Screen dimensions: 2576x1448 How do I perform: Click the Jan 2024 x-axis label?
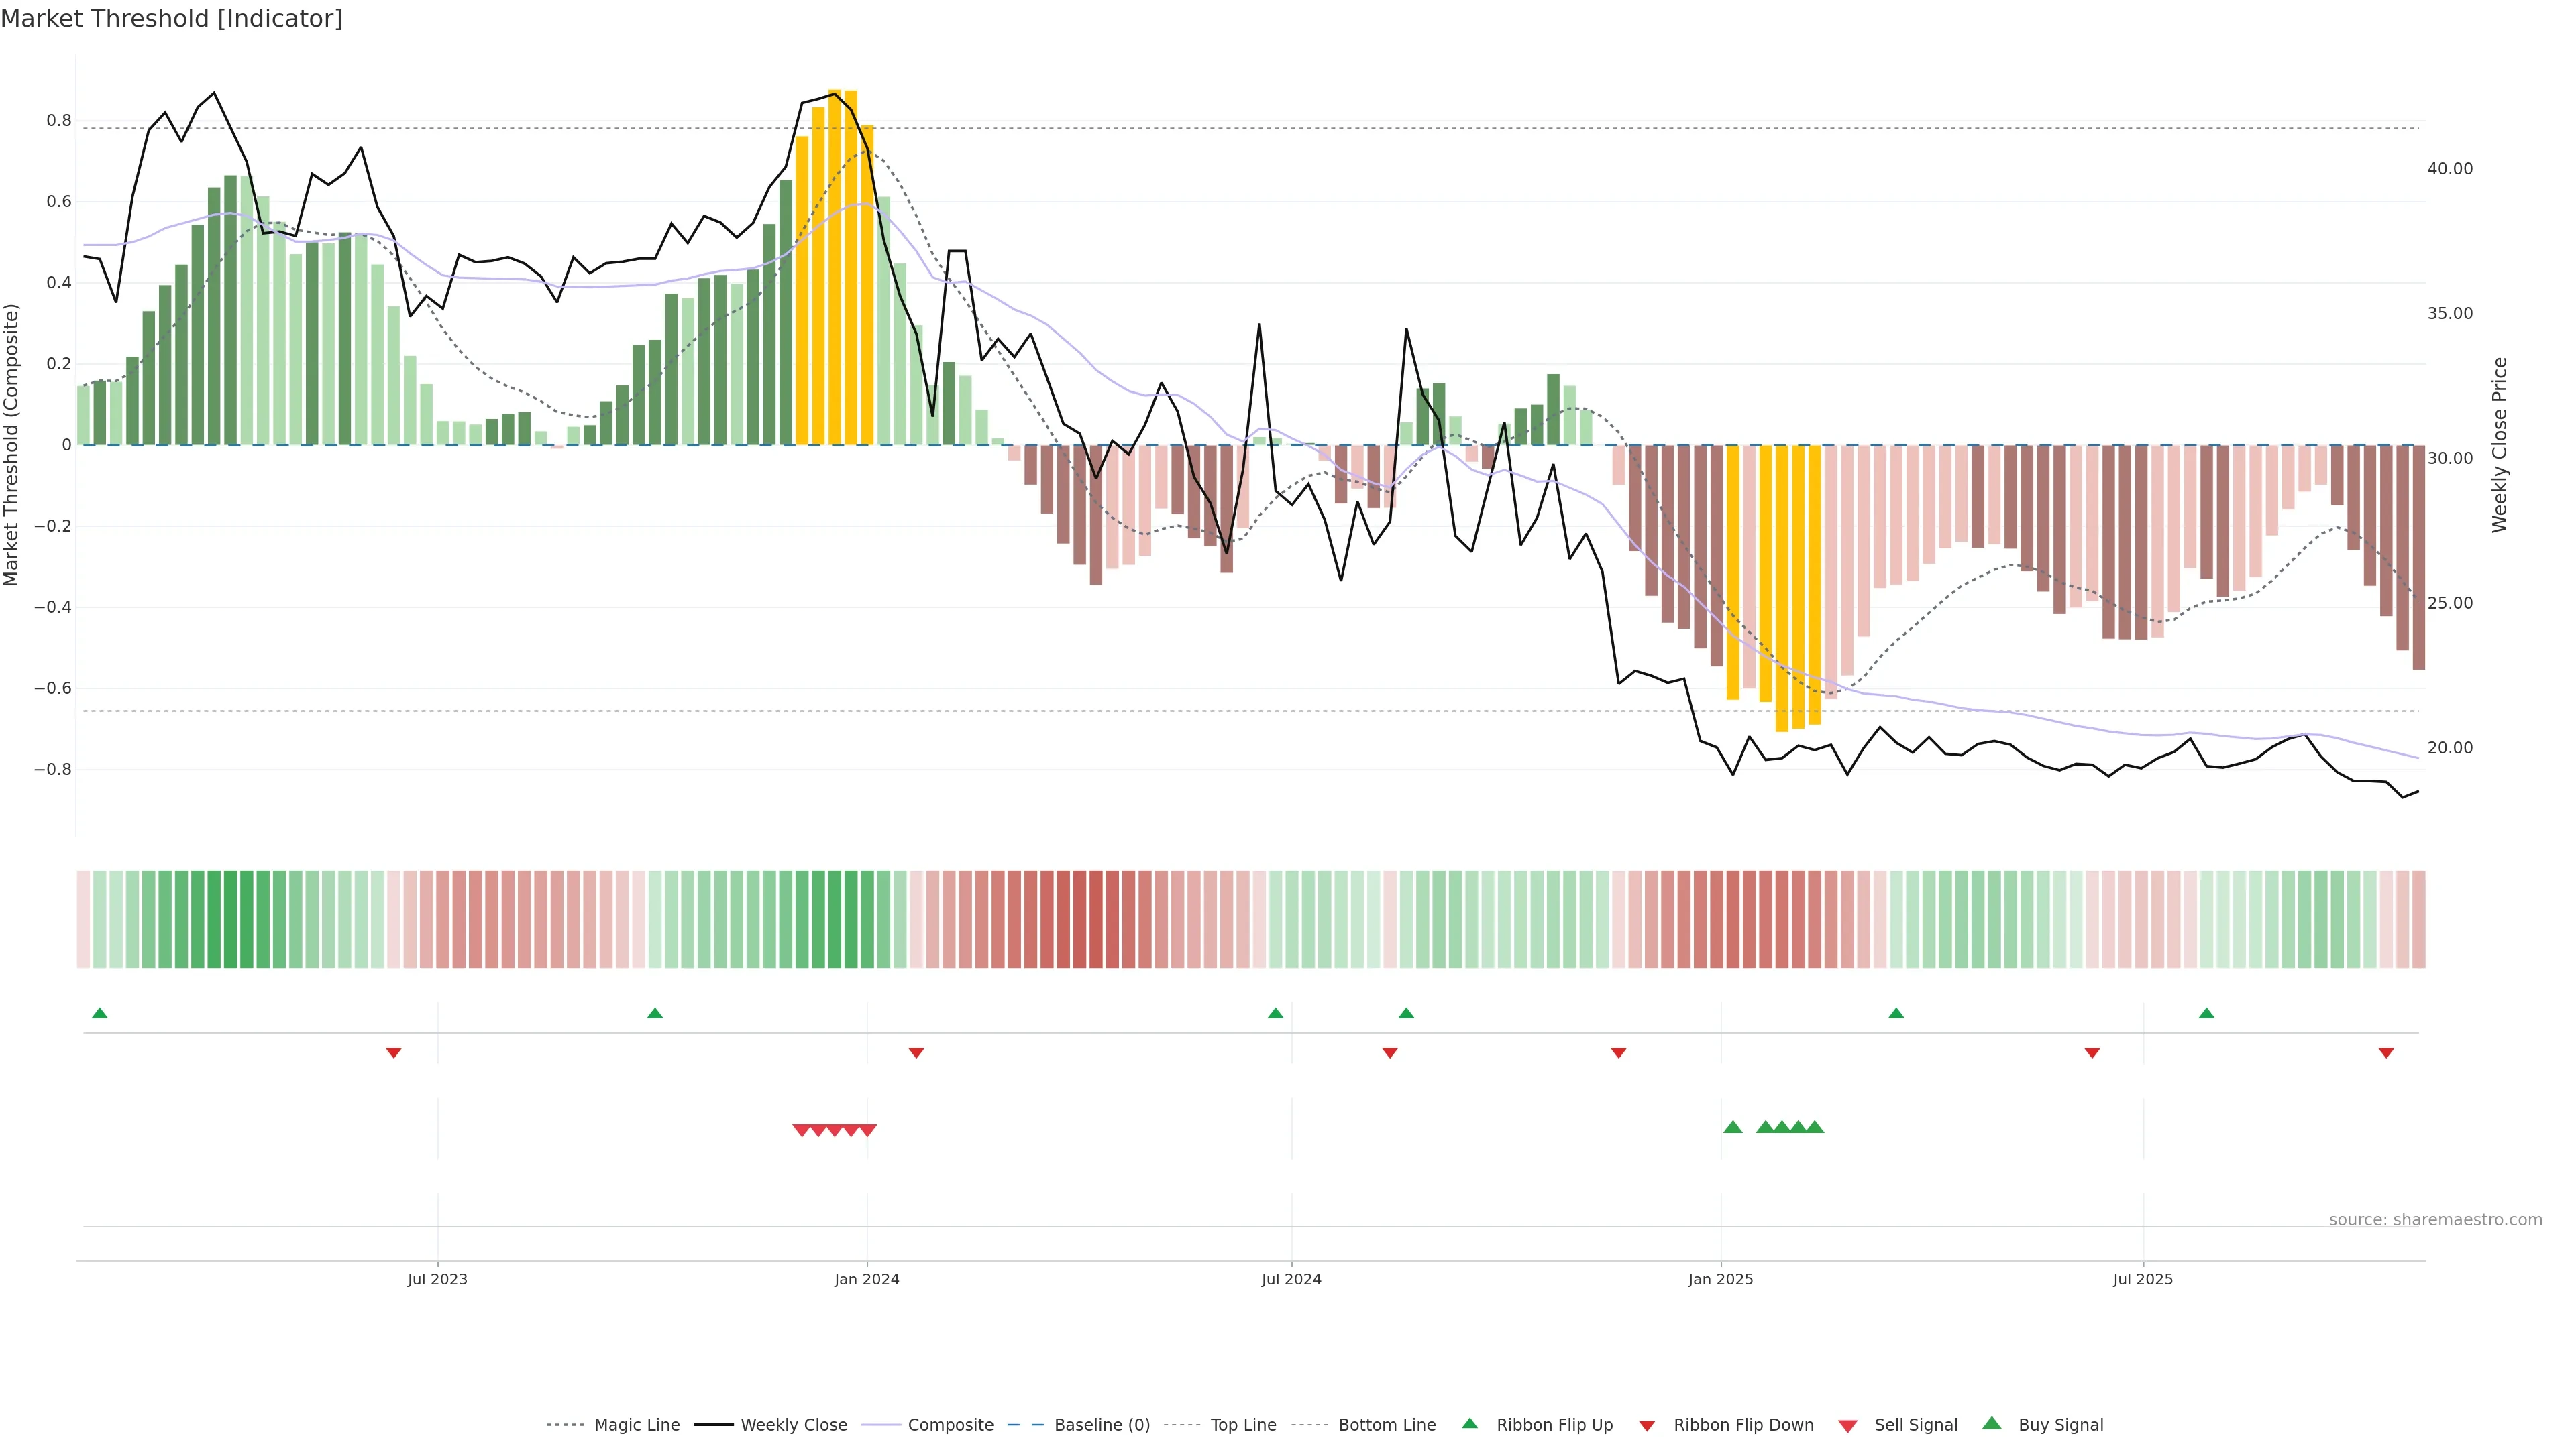click(867, 1279)
